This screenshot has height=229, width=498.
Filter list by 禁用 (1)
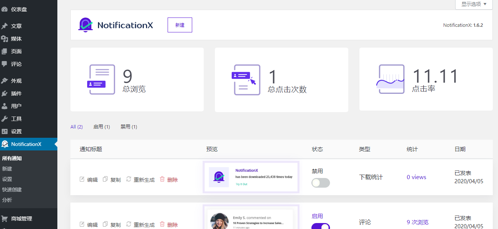coord(129,127)
